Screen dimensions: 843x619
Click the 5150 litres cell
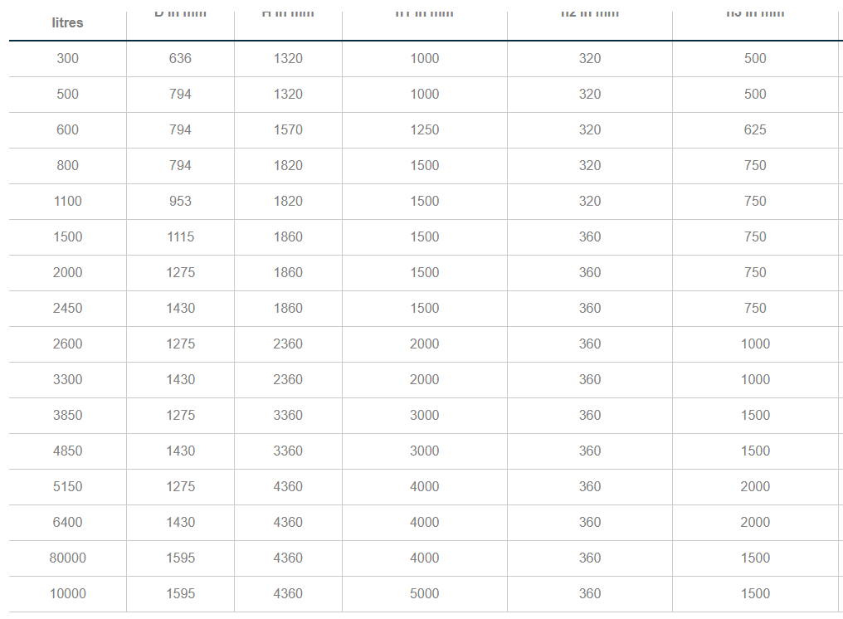[x=67, y=486]
